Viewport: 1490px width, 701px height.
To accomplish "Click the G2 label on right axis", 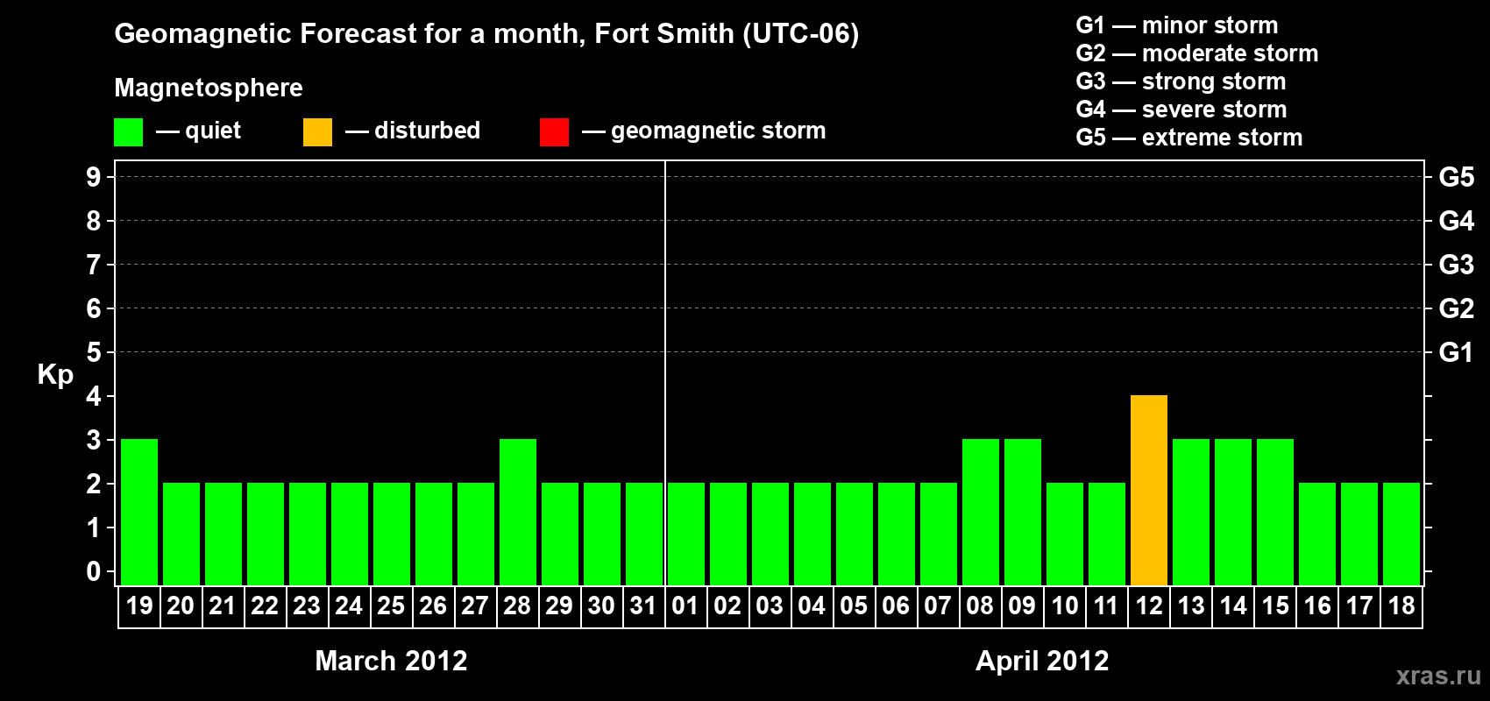I will 1456,308.
